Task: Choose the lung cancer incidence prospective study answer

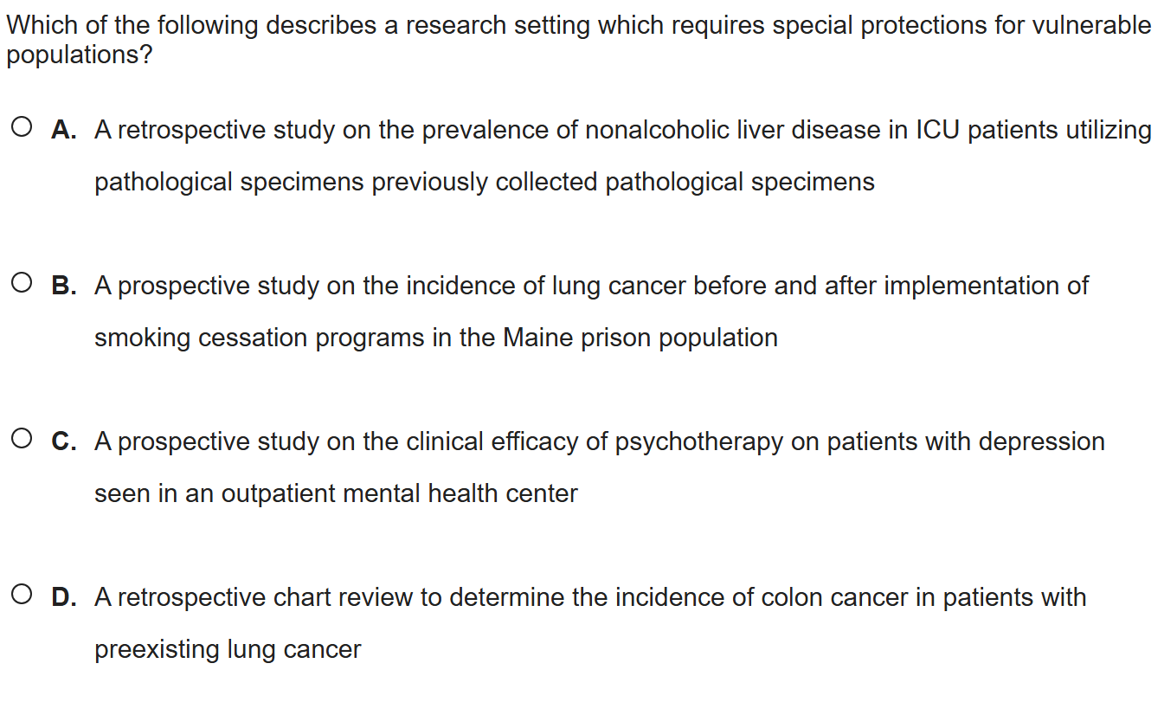Action: (591, 286)
